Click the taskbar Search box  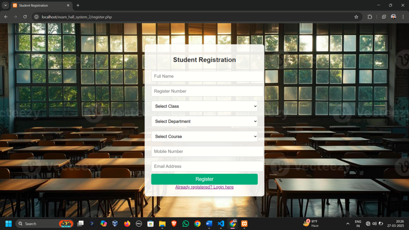click(45, 224)
